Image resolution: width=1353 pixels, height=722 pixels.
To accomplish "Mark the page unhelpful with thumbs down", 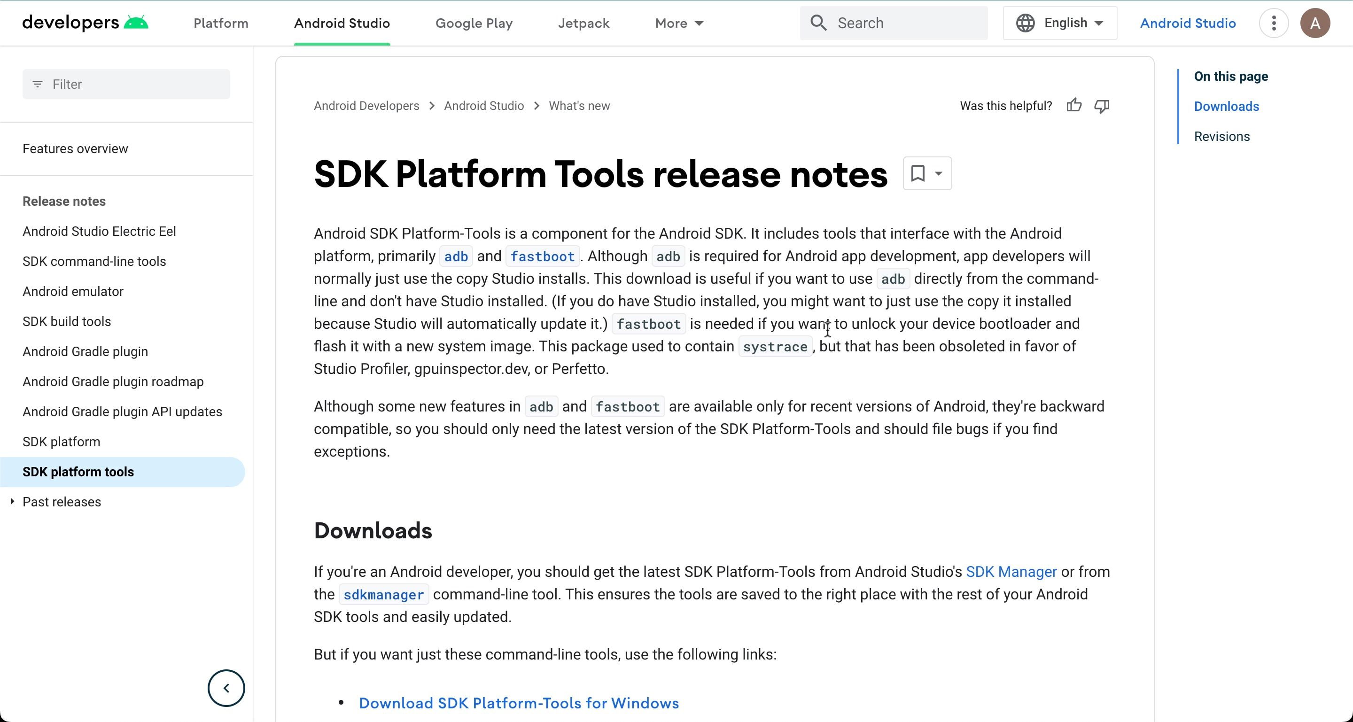I will pos(1101,106).
